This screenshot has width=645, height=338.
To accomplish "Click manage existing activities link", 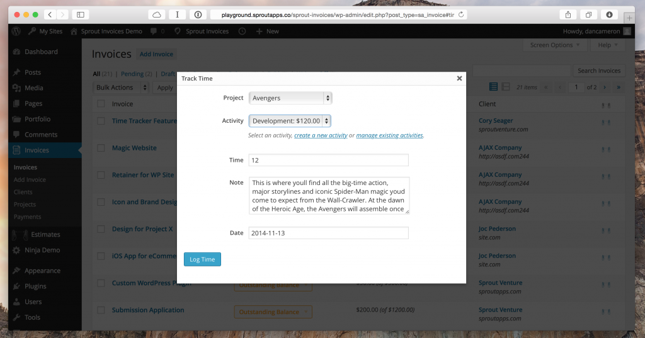I will pyautogui.click(x=389, y=135).
